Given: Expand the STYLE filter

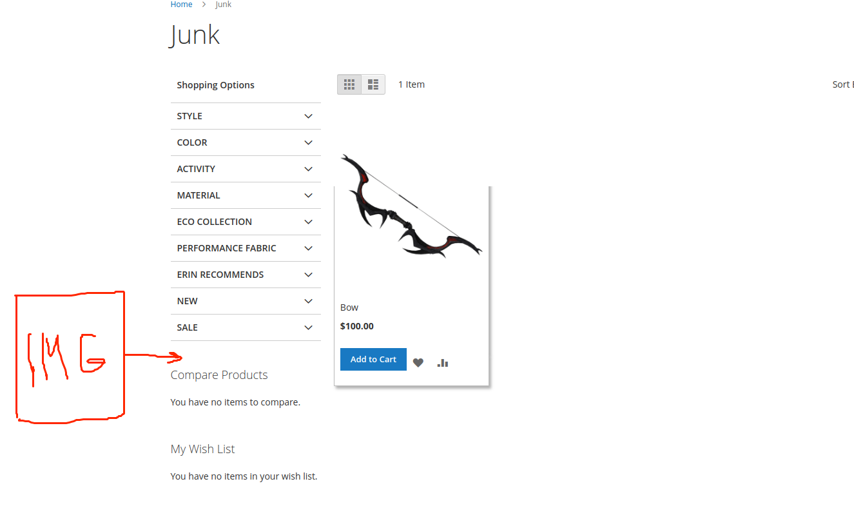Looking at the screenshot, I should (x=246, y=116).
